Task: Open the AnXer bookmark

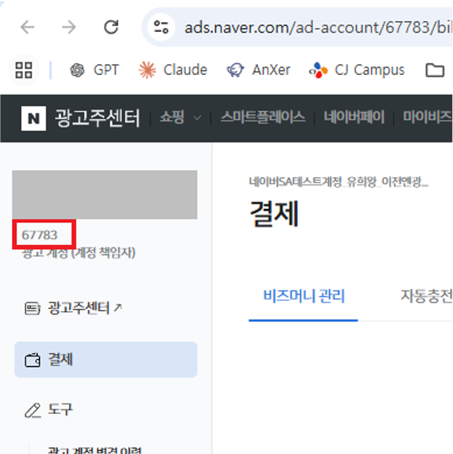Action: click(258, 70)
